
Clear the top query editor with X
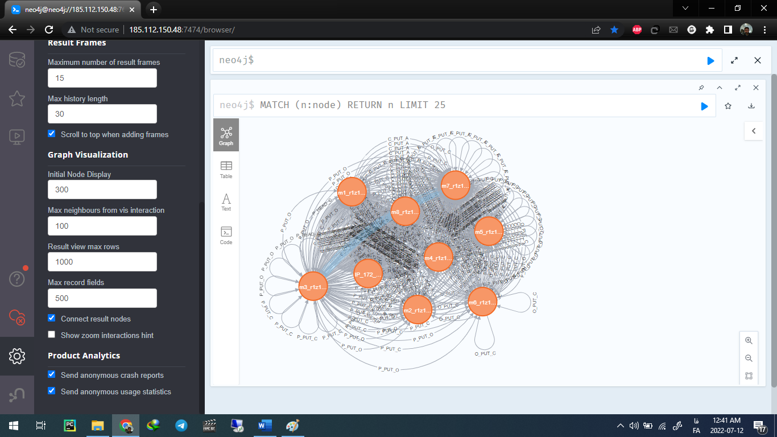point(758,60)
